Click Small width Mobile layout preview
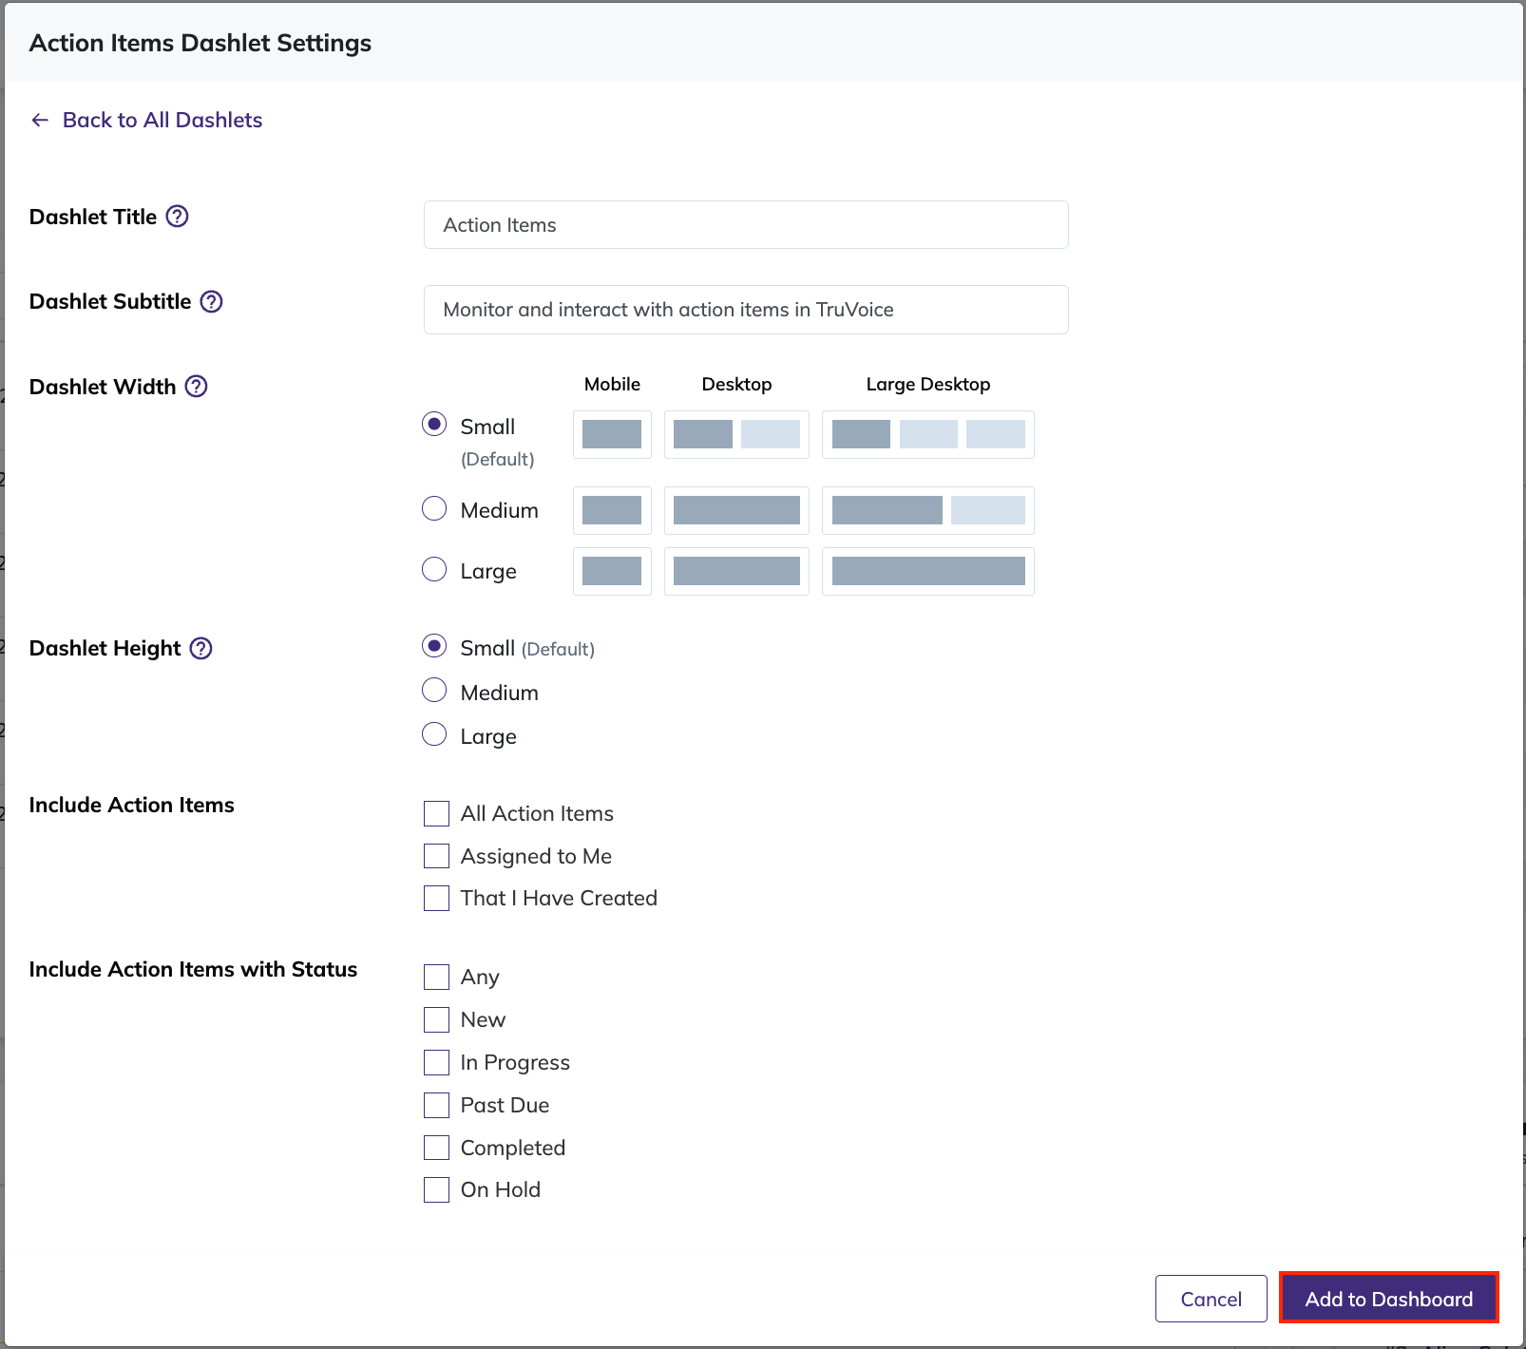Viewport: 1526px width, 1349px height. point(612,434)
